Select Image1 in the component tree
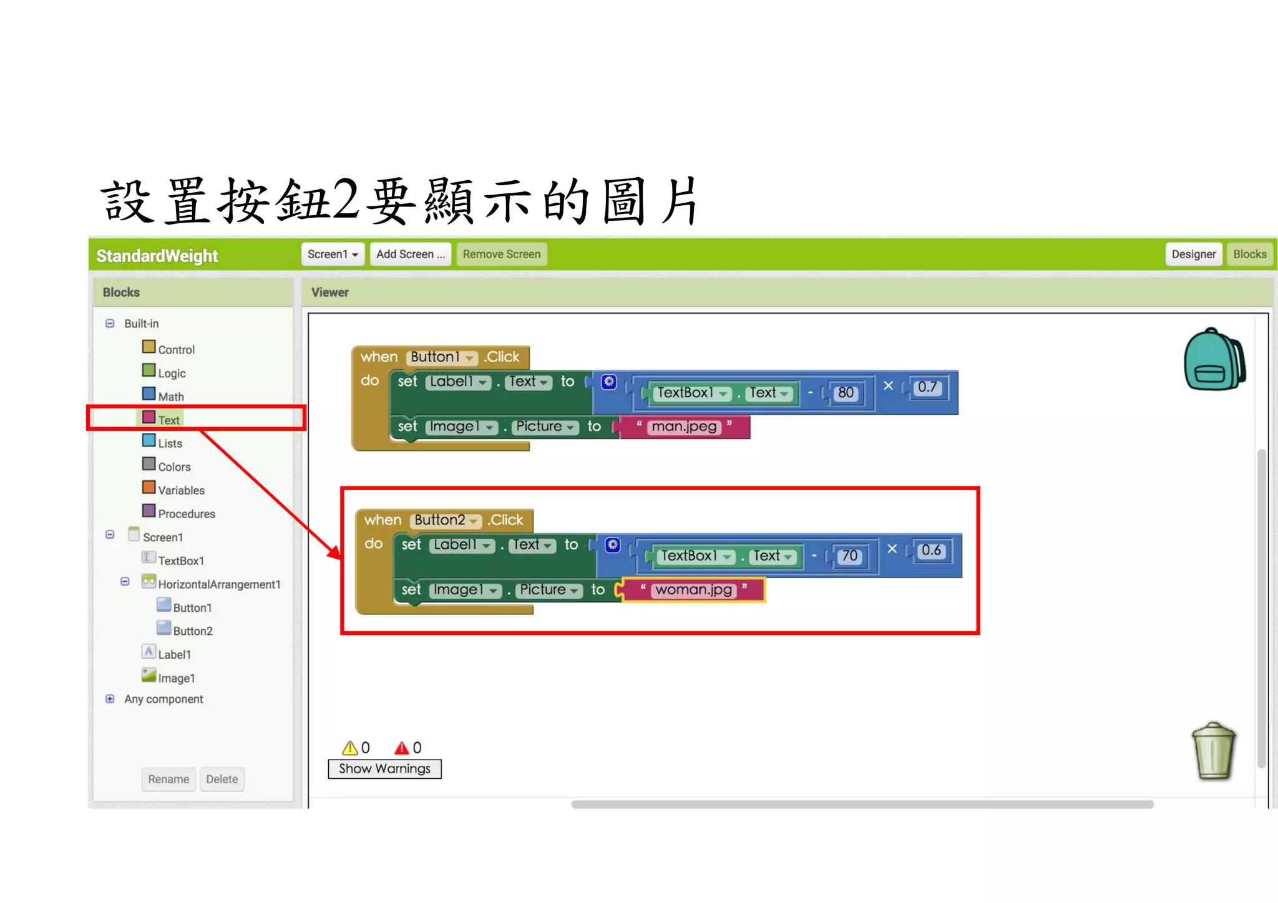The width and height of the screenshot is (1278, 903). (x=176, y=678)
